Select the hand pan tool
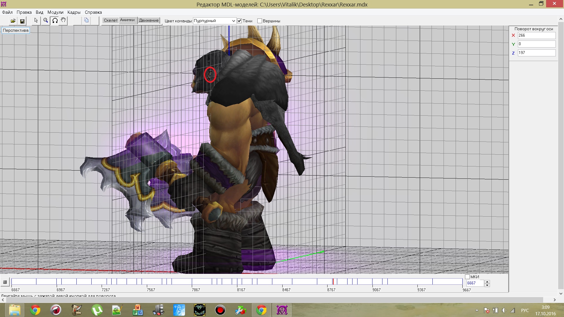The width and height of the screenshot is (564, 317). (63, 21)
